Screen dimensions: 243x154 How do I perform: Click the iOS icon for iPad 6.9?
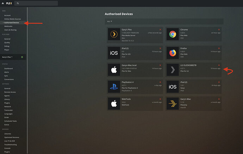(x=114, y=53)
